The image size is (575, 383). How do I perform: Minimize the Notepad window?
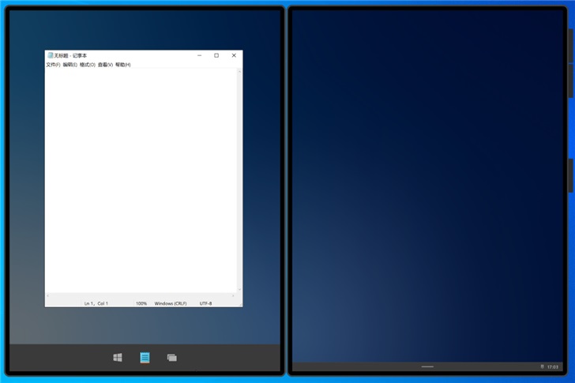pyautogui.click(x=200, y=55)
